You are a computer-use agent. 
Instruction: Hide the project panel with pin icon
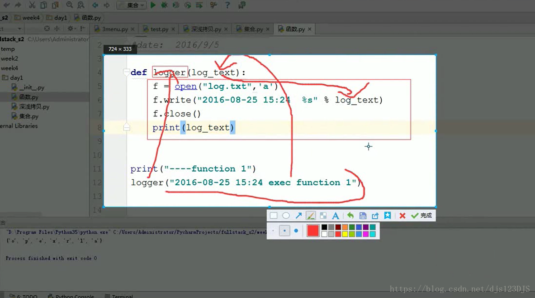(x=83, y=29)
